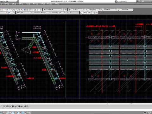Image resolution: width=152 pixels, height=114 pixels.
Task: Select the Pan hand tool
Action: pyautogui.click(x=14, y=9)
